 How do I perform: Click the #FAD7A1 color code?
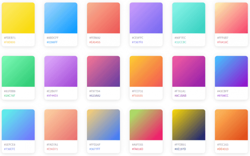(x=52, y=145)
